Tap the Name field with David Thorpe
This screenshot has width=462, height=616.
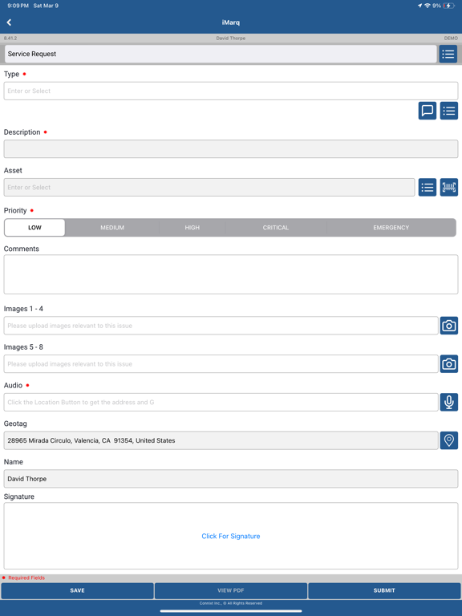coord(231,479)
